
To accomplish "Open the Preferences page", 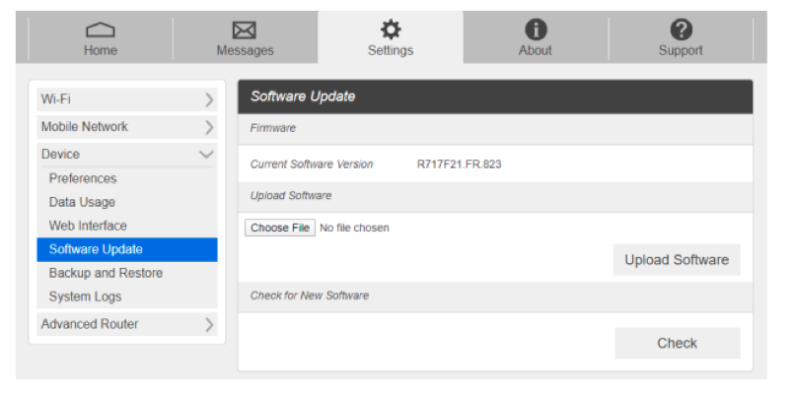I will tap(83, 178).
